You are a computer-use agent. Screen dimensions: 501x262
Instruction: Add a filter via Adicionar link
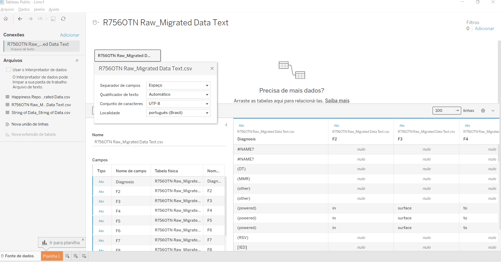(x=484, y=29)
